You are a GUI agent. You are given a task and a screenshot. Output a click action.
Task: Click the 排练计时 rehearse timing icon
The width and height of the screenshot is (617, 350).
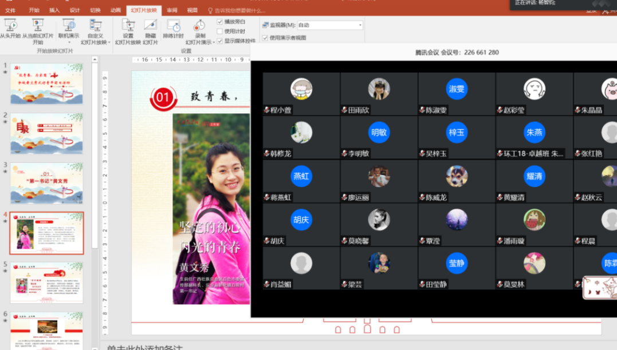point(173,25)
